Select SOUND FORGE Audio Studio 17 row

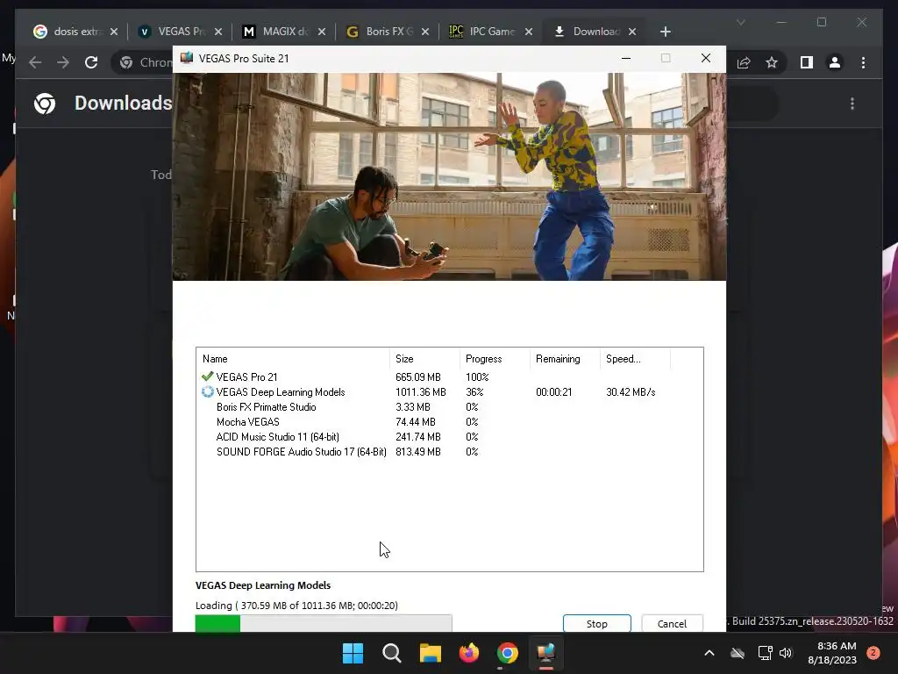[x=449, y=452]
